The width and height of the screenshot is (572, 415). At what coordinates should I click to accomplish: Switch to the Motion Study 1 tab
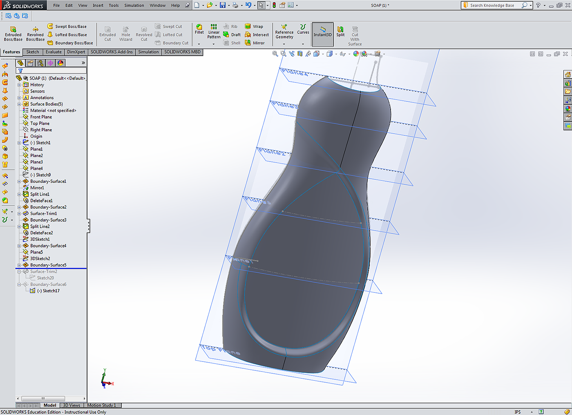click(101, 406)
